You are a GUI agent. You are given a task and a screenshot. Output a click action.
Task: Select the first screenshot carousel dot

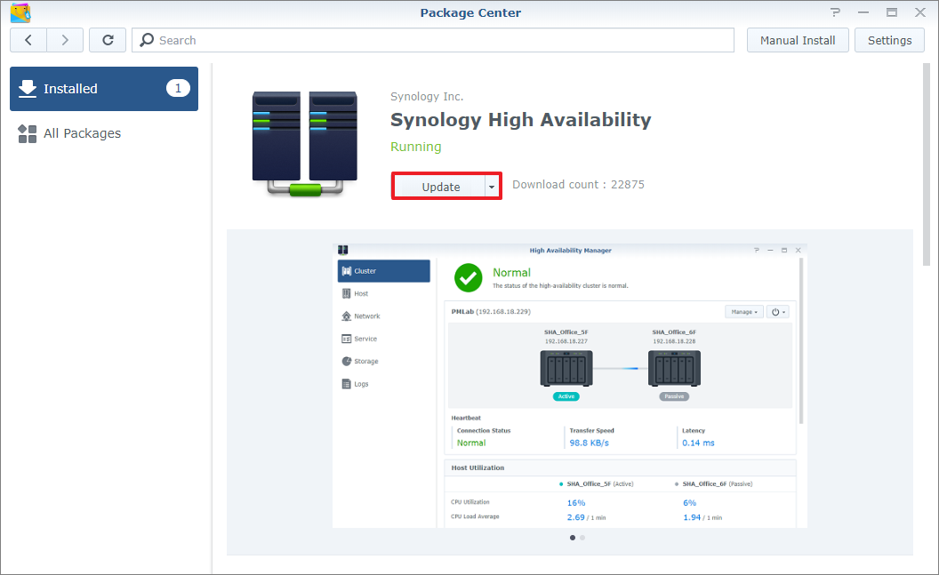[572, 538]
